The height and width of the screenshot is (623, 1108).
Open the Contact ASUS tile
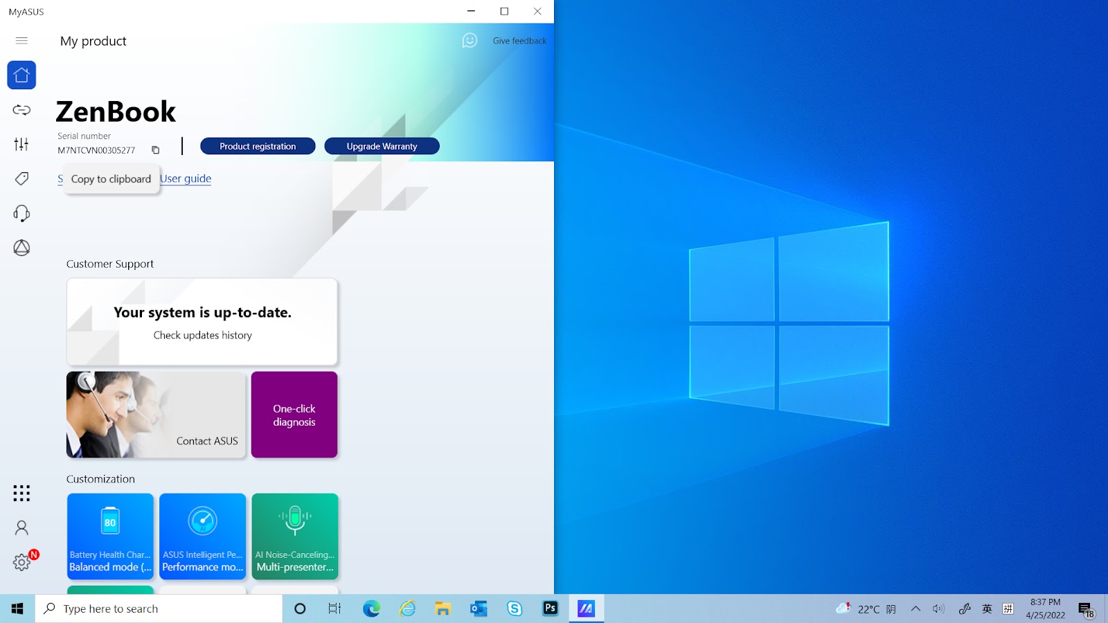click(x=156, y=415)
